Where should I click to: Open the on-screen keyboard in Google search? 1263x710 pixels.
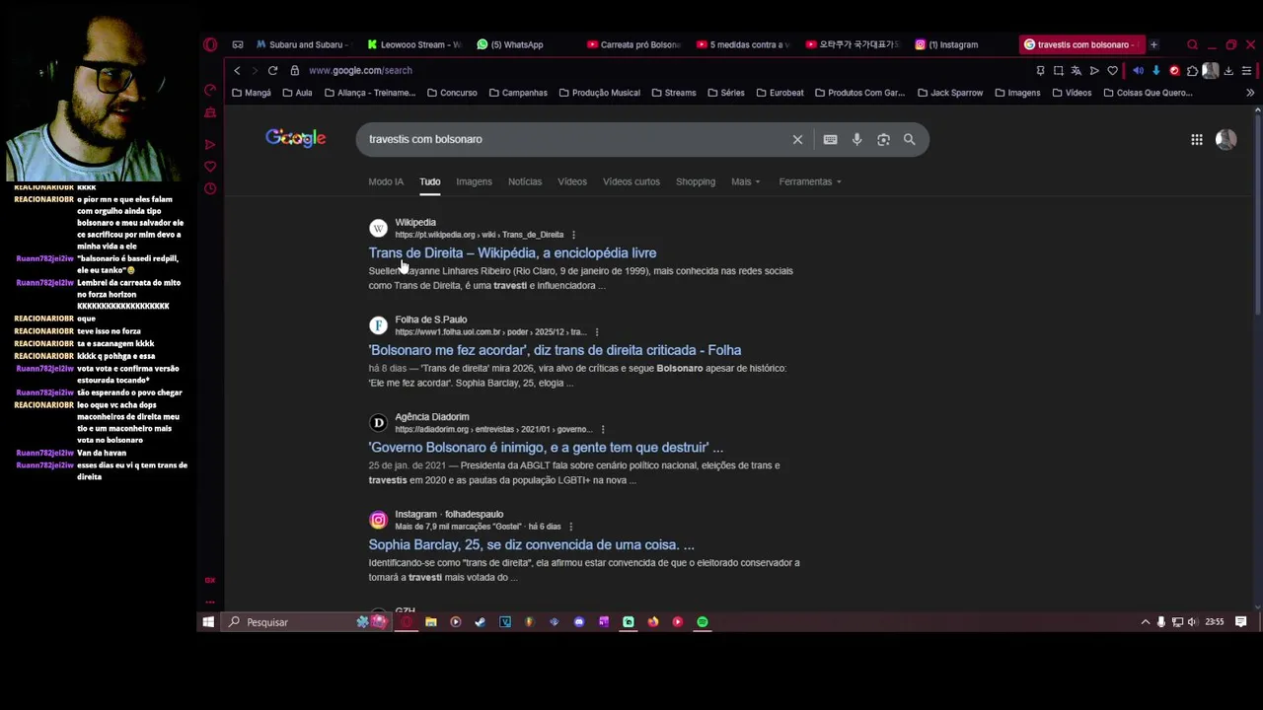click(830, 139)
